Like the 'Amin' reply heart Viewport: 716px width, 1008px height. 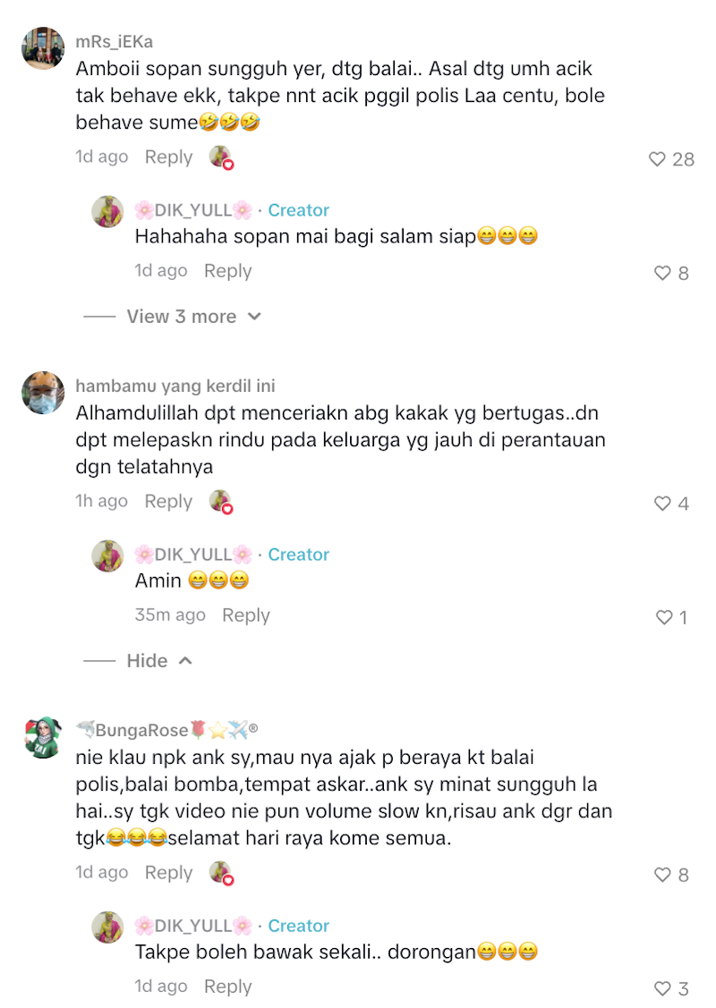[x=664, y=618]
